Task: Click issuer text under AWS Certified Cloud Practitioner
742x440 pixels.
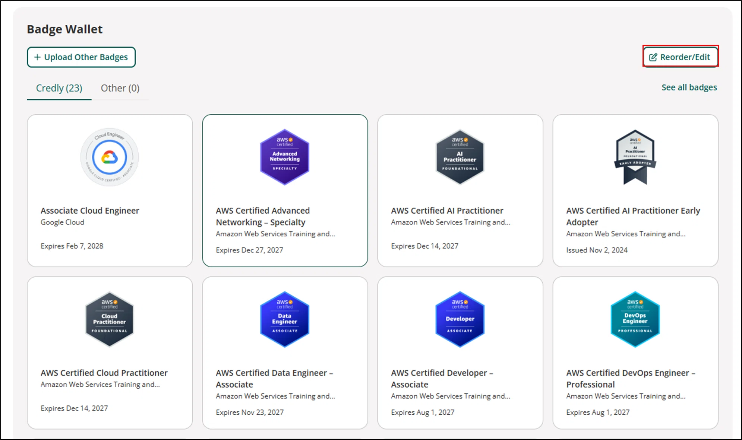Action: (x=100, y=385)
